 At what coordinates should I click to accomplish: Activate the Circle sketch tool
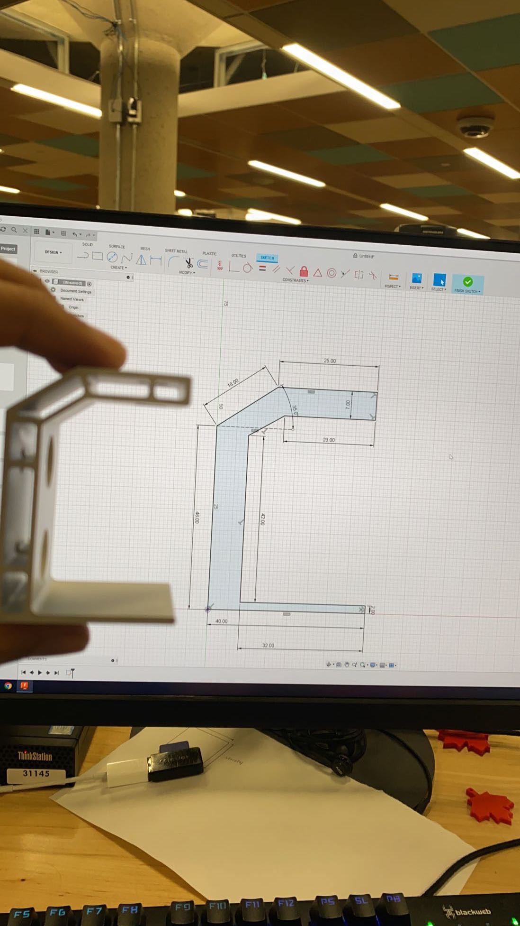(112, 257)
